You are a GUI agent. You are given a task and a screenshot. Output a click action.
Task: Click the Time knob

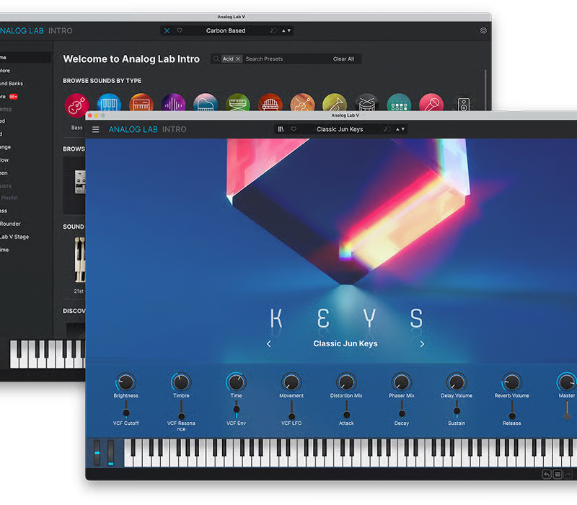[237, 382]
